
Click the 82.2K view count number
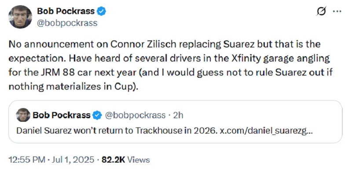113,160
